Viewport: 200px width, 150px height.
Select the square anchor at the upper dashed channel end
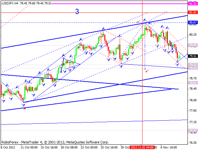tap(166, 12)
